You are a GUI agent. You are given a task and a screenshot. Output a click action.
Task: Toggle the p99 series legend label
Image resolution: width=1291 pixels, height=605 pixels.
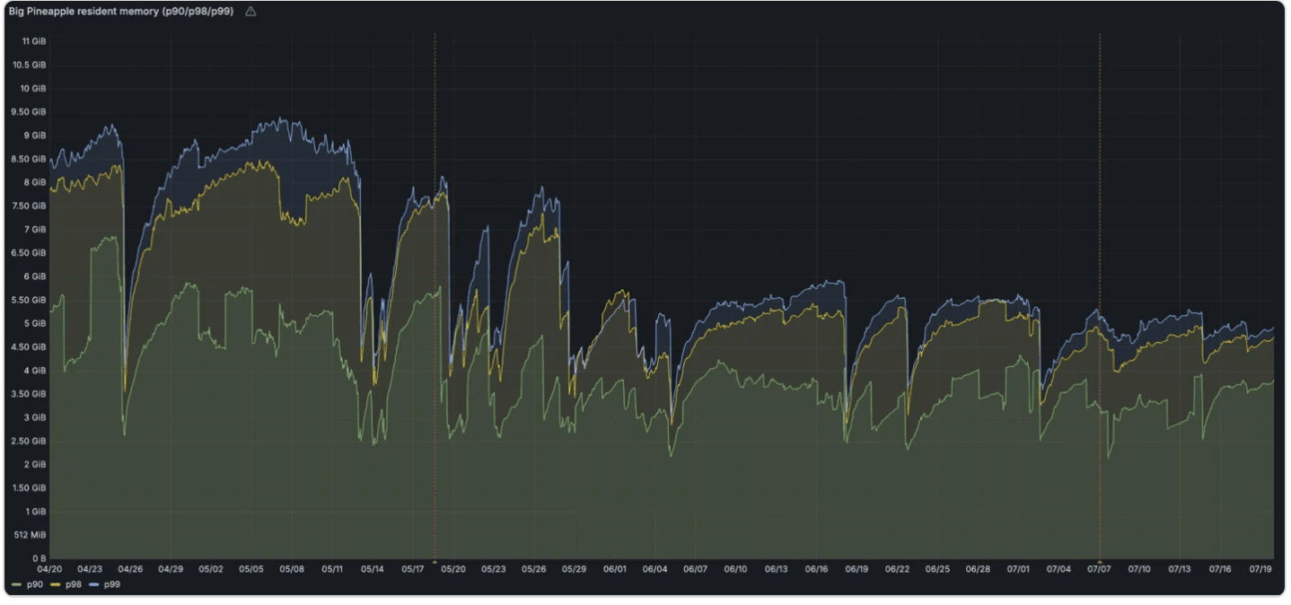[x=112, y=584]
